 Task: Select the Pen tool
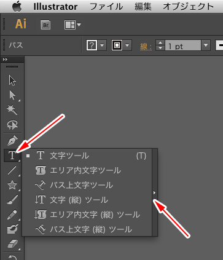12,141
